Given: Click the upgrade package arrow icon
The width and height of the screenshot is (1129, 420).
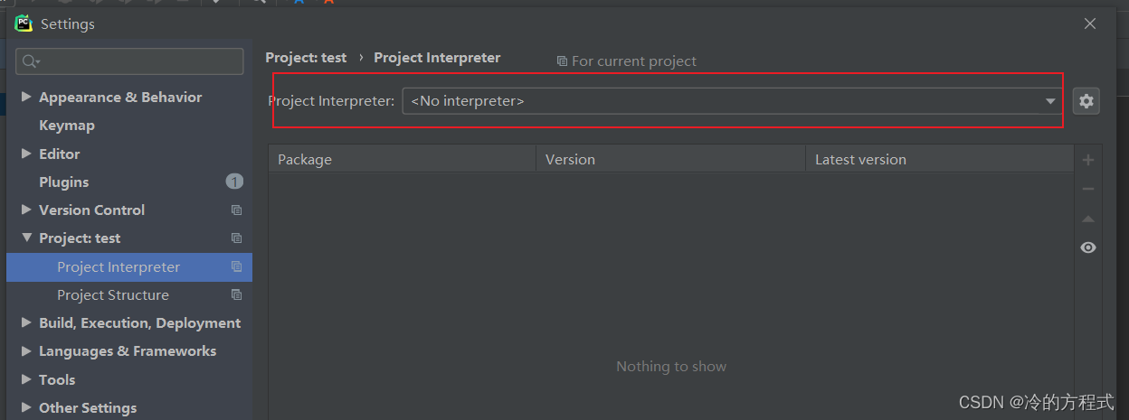Looking at the screenshot, I should 1087,219.
